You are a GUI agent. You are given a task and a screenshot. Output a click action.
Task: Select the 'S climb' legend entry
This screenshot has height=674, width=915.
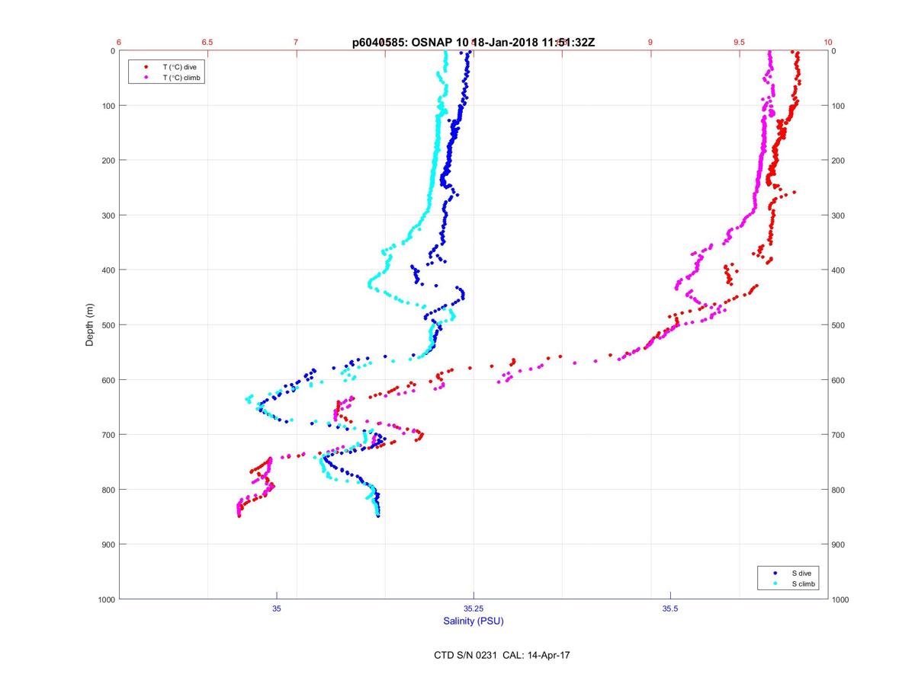tap(803, 583)
